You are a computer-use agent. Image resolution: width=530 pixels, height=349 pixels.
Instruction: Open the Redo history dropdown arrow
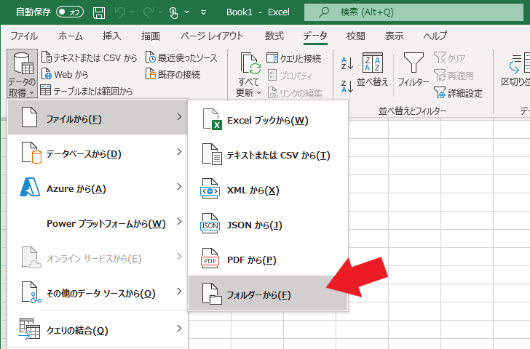pyautogui.click(x=161, y=12)
